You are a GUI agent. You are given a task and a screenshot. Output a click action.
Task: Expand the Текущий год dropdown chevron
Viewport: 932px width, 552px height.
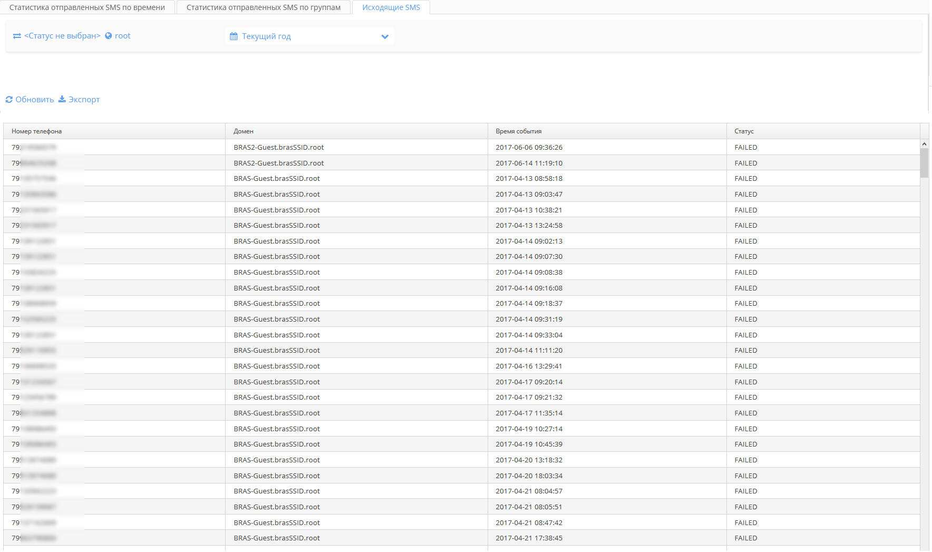(x=385, y=36)
